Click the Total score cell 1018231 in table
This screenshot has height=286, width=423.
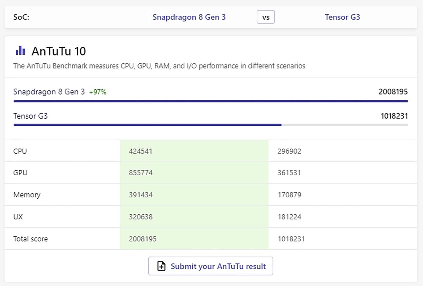(x=291, y=239)
